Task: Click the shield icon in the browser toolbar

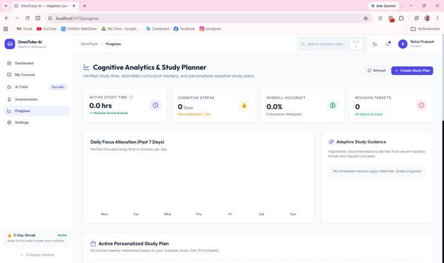Action: click(380, 18)
